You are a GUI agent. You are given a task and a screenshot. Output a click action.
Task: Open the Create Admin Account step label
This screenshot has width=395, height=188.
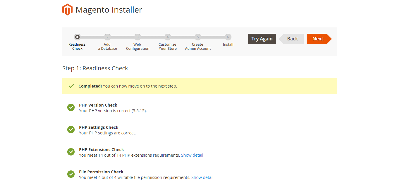198,47
